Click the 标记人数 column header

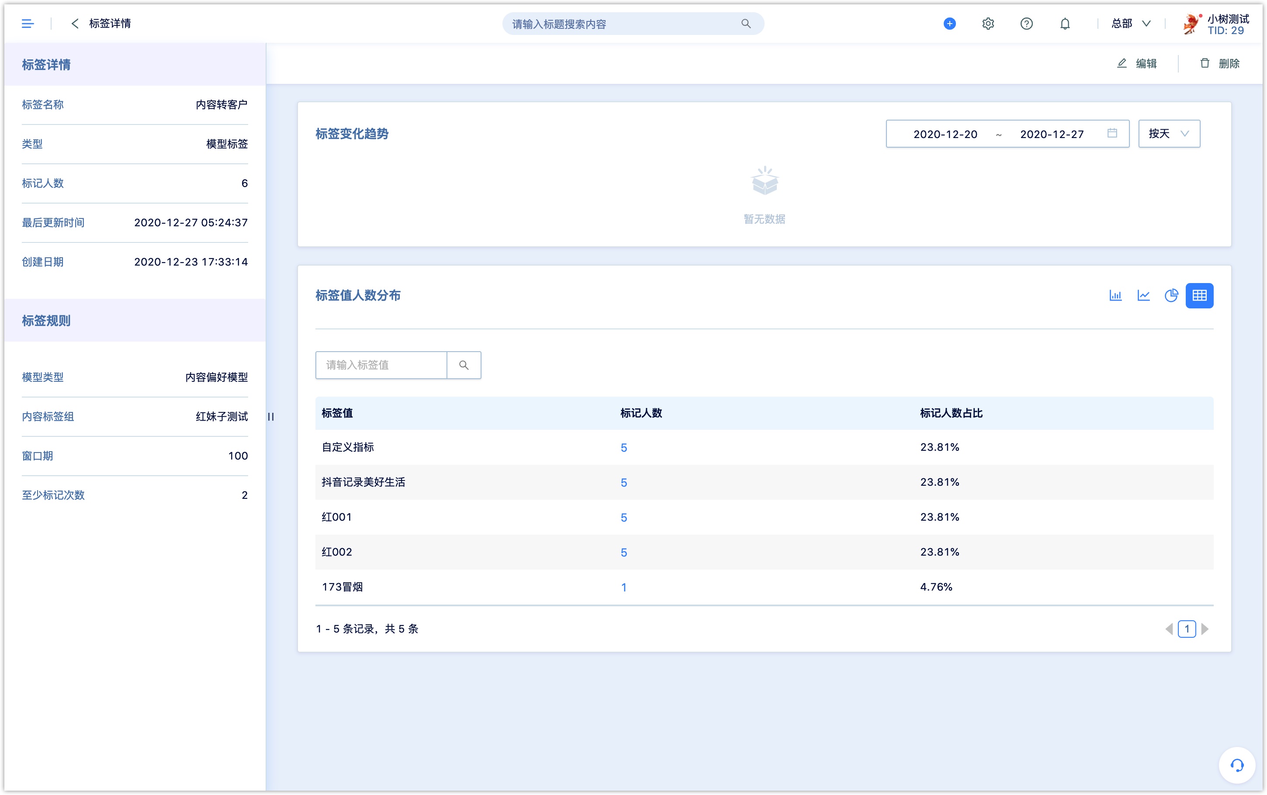pyautogui.click(x=641, y=413)
